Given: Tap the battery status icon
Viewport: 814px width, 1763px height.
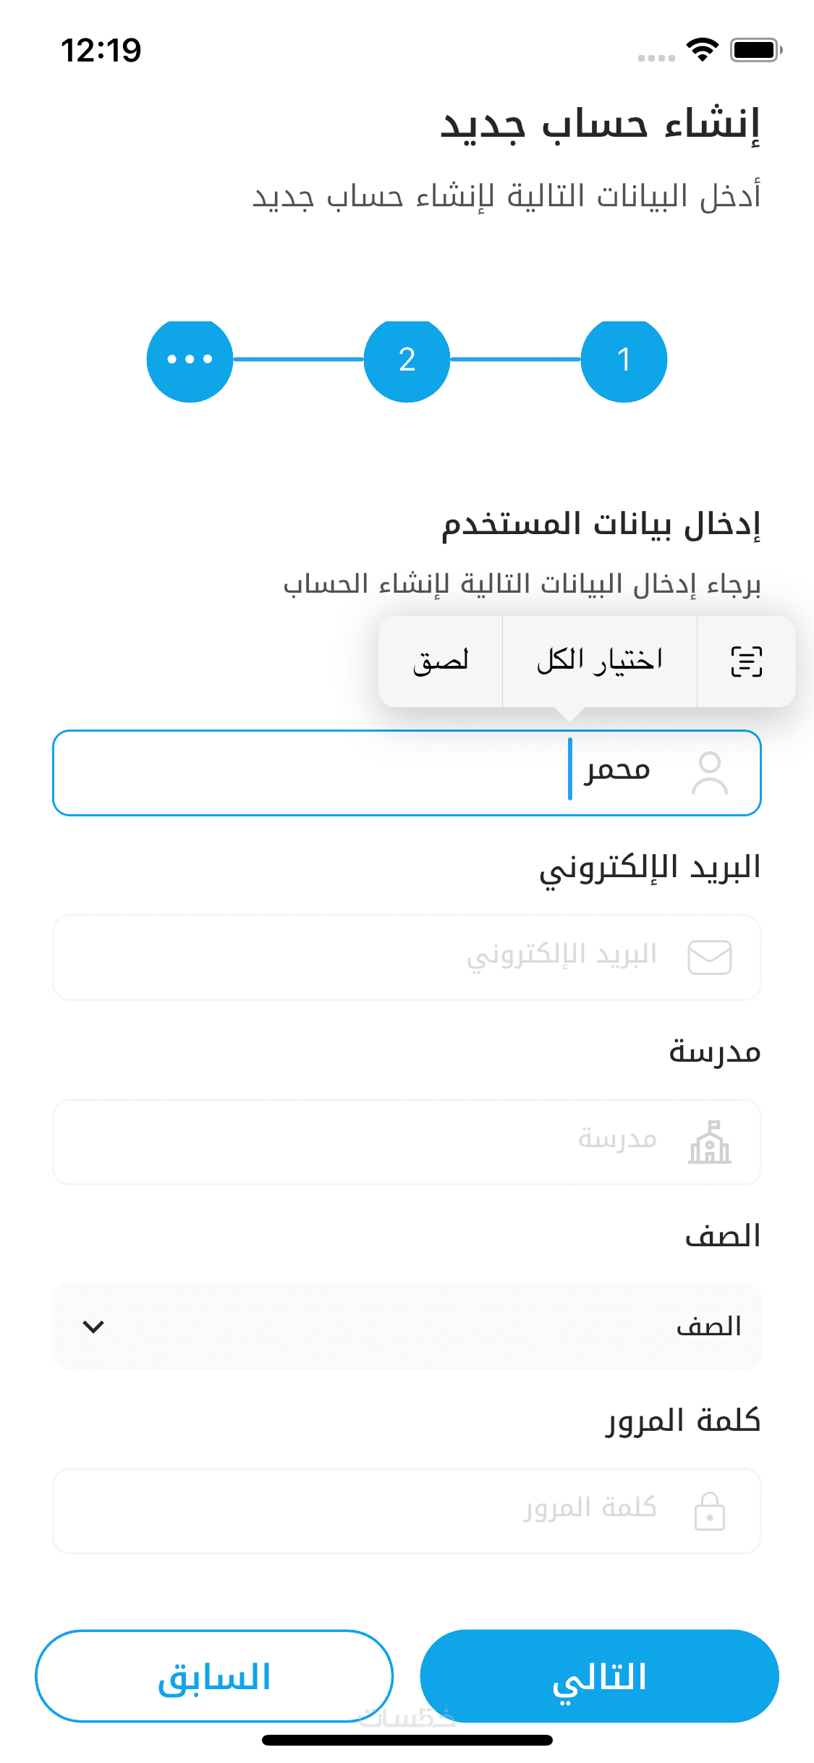Looking at the screenshot, I should [x=755, y=50].
